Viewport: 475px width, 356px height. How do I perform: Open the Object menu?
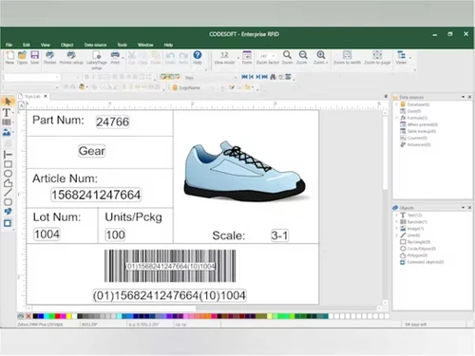click(66, 45)
